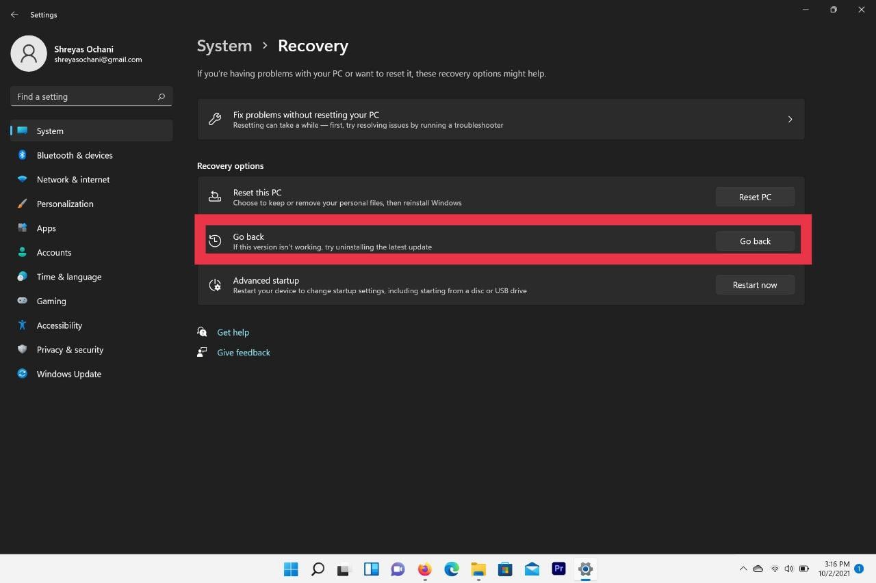This screenshot has width=876, height=583.
Task: Open the Mail app from the taskbar
Action: 532,569
